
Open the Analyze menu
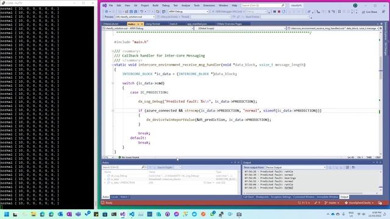185,5
